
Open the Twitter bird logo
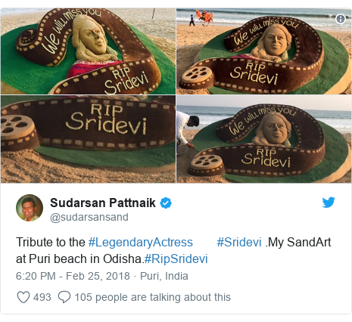pyautogui.click(x=329, y=203)
